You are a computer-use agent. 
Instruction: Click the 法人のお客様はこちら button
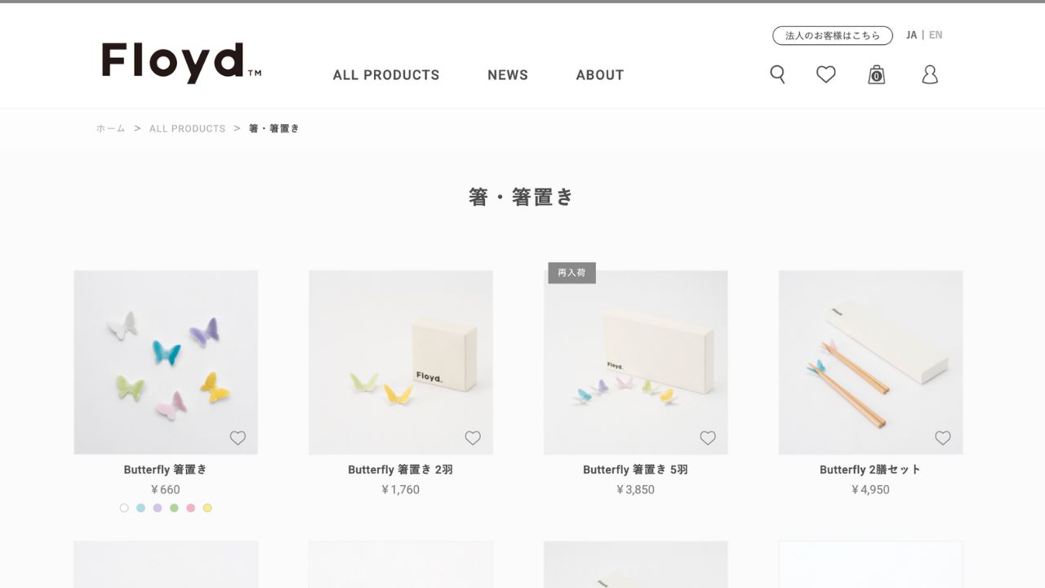tap(833, 35)
